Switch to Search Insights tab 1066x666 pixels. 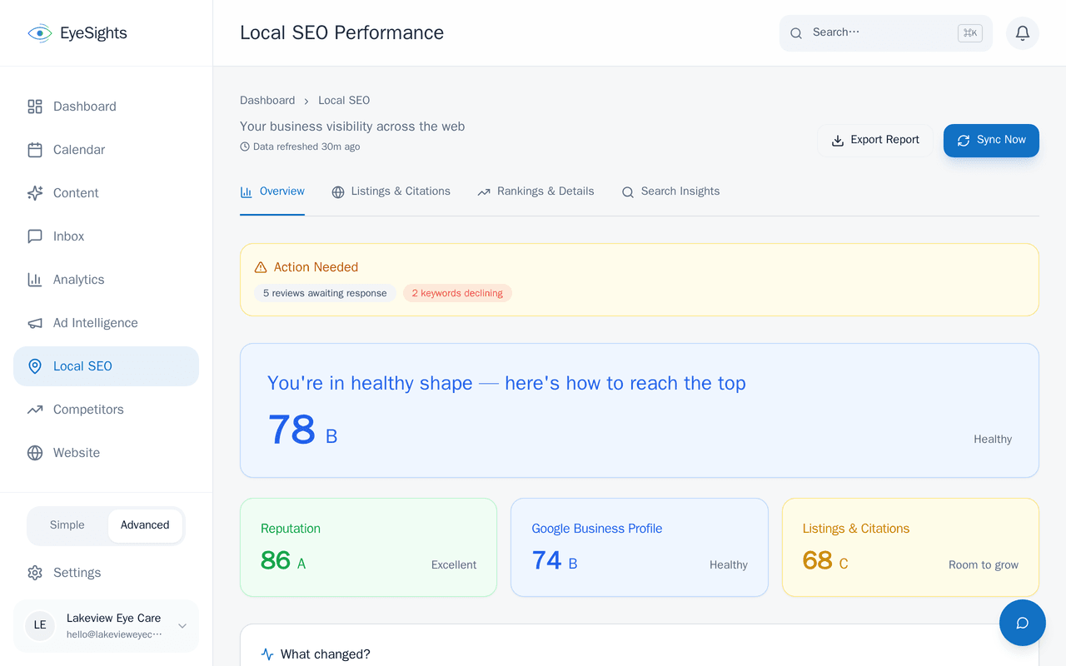tap(670, 191)
